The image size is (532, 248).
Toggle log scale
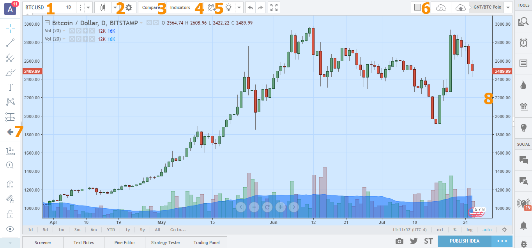(470, 230)
